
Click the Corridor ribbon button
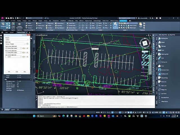49,28
